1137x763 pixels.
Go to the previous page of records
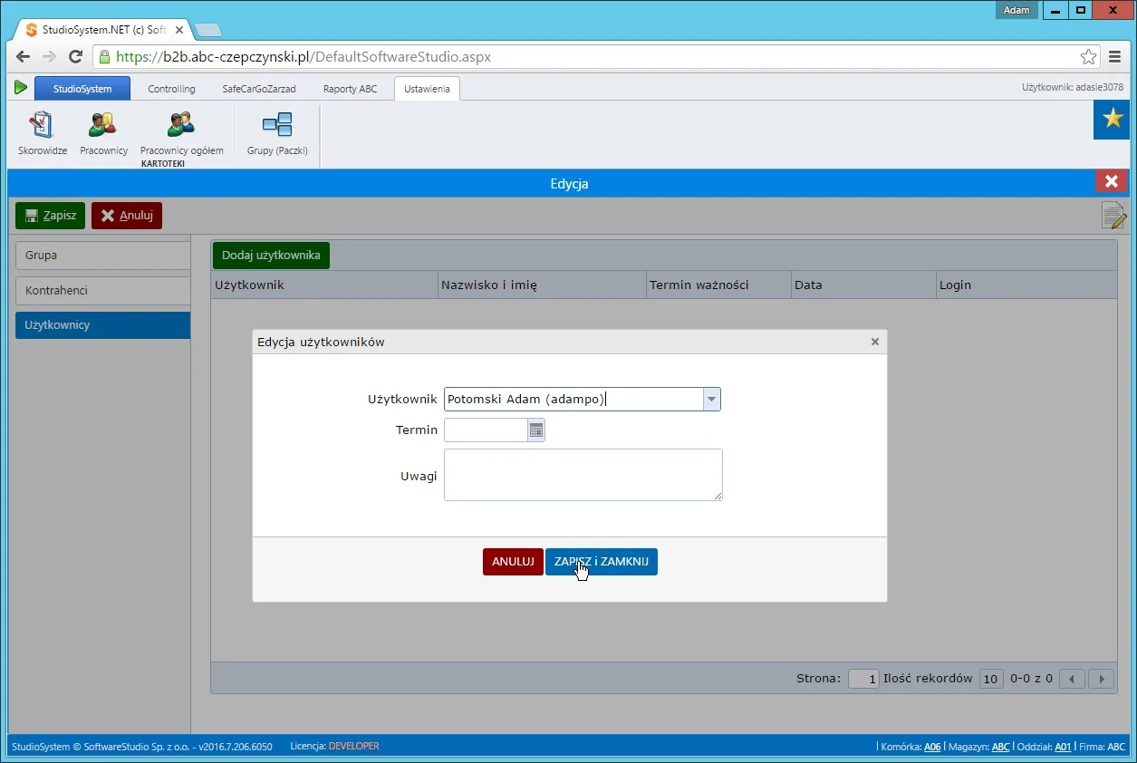point(1072,679)
